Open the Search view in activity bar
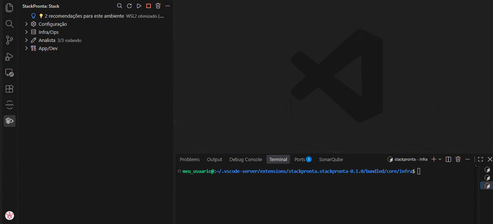The height and width of the screenshot is (224, 493). [10, 24]
